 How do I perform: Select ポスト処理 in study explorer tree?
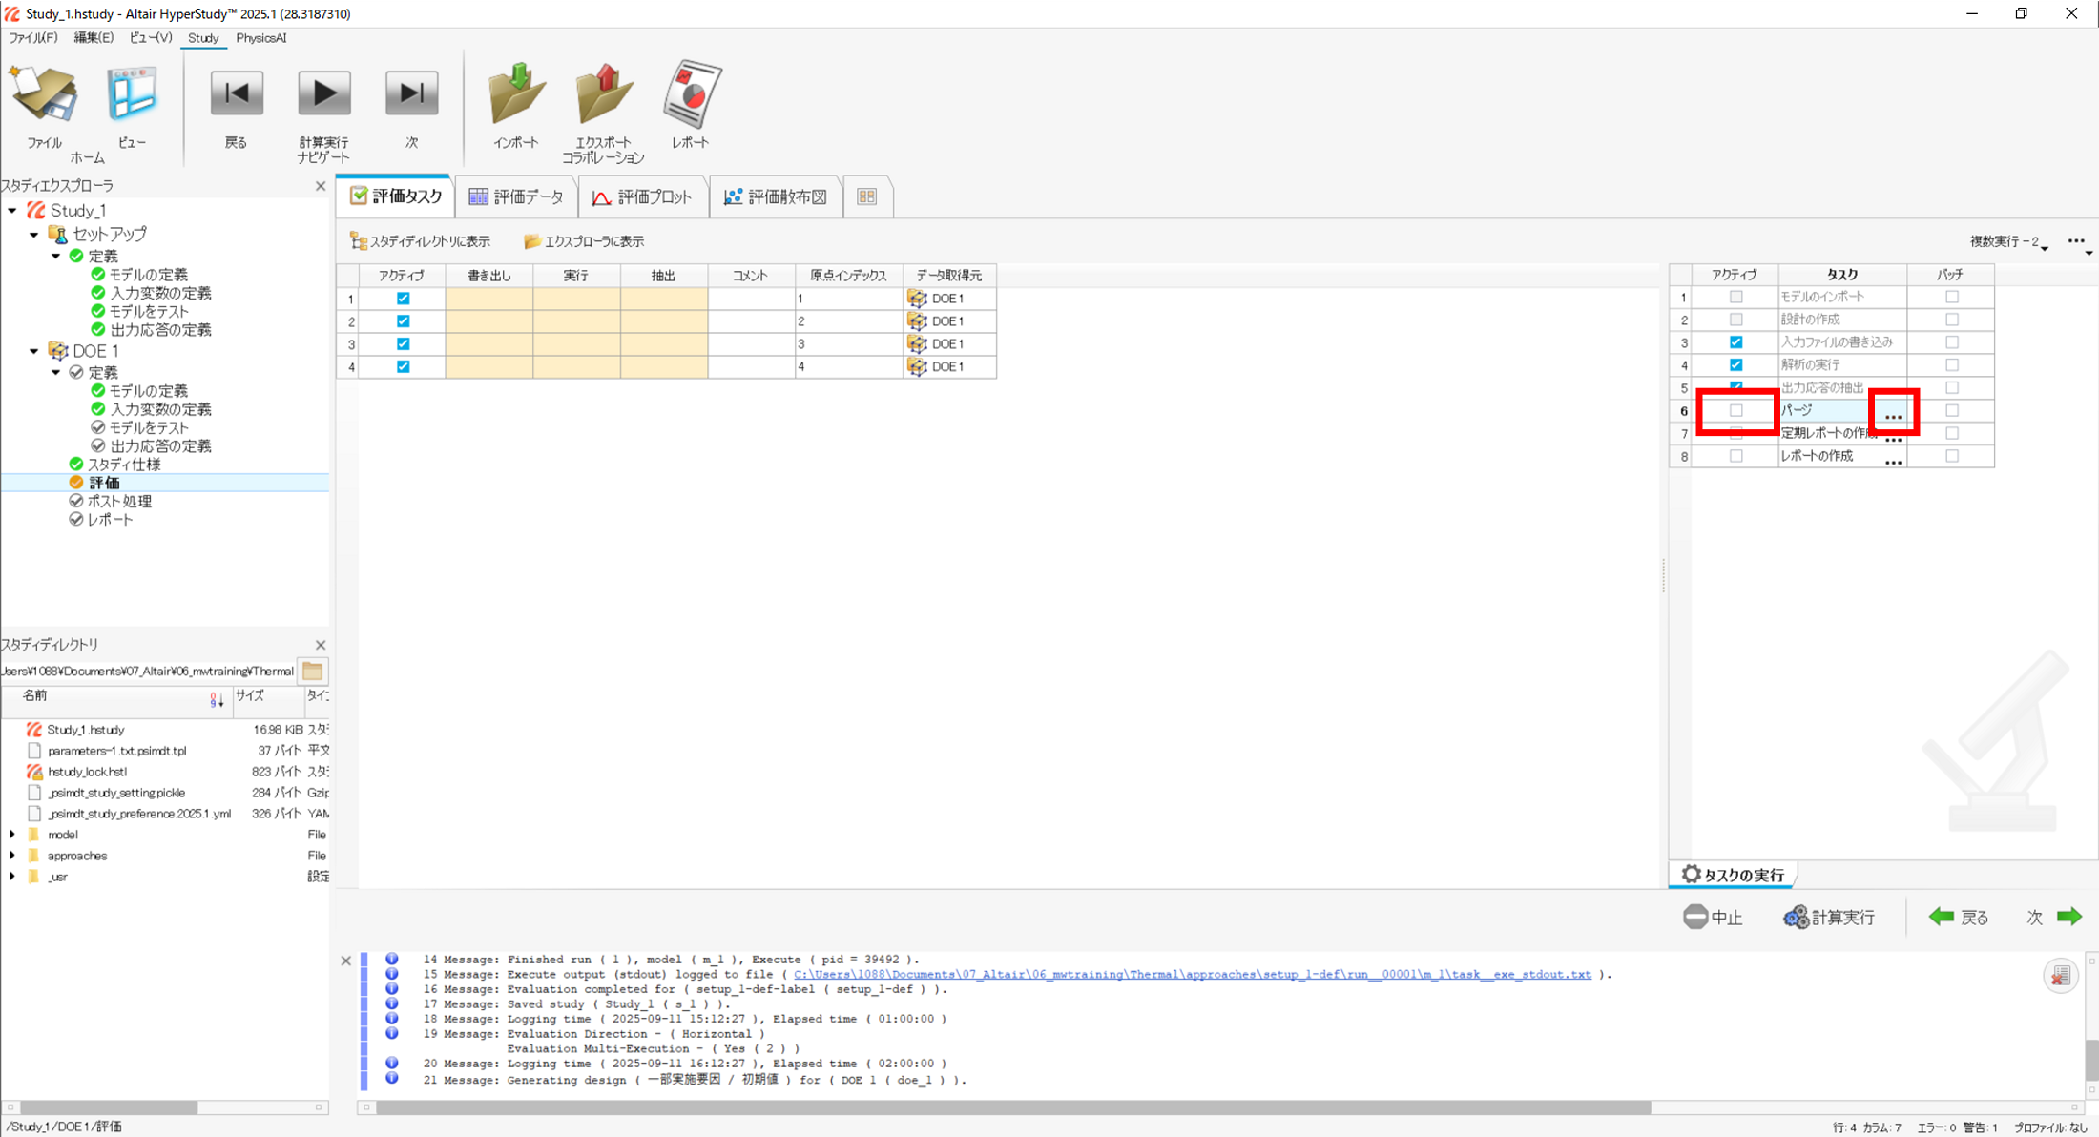point(119,501)
